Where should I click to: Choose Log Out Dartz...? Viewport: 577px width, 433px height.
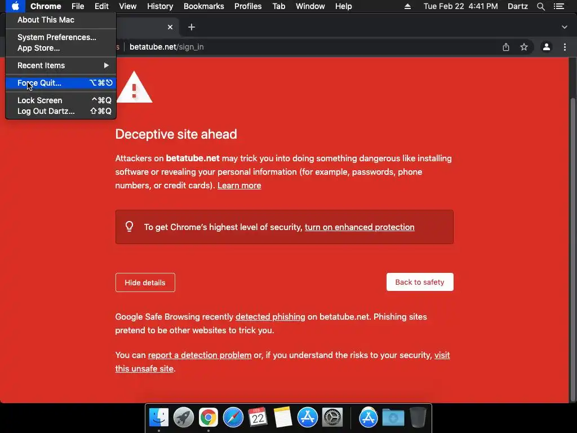tap(61, 111)
